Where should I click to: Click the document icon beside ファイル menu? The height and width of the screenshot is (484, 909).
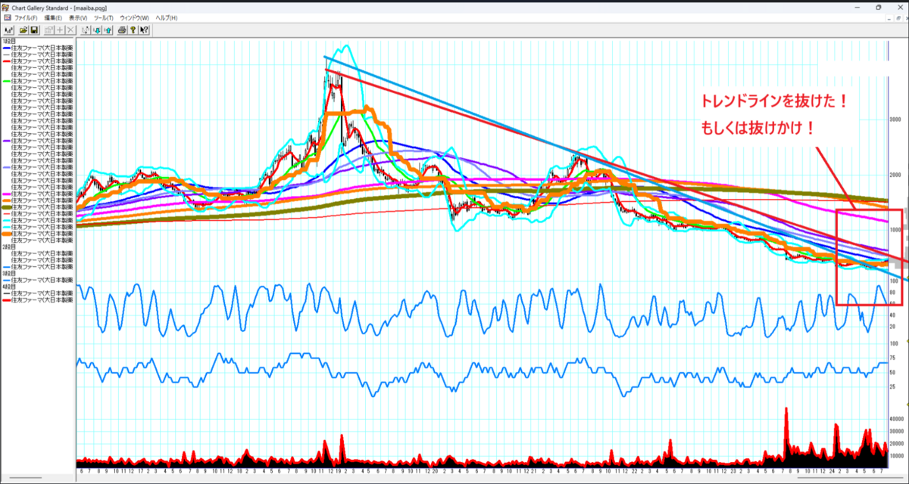point(8,17)
